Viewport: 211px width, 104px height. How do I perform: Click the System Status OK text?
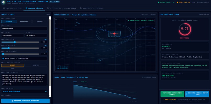tap(167, 2)
